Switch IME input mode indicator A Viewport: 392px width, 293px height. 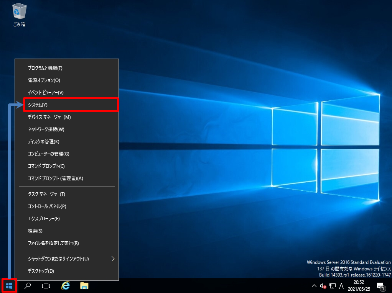tap(341, 286)
